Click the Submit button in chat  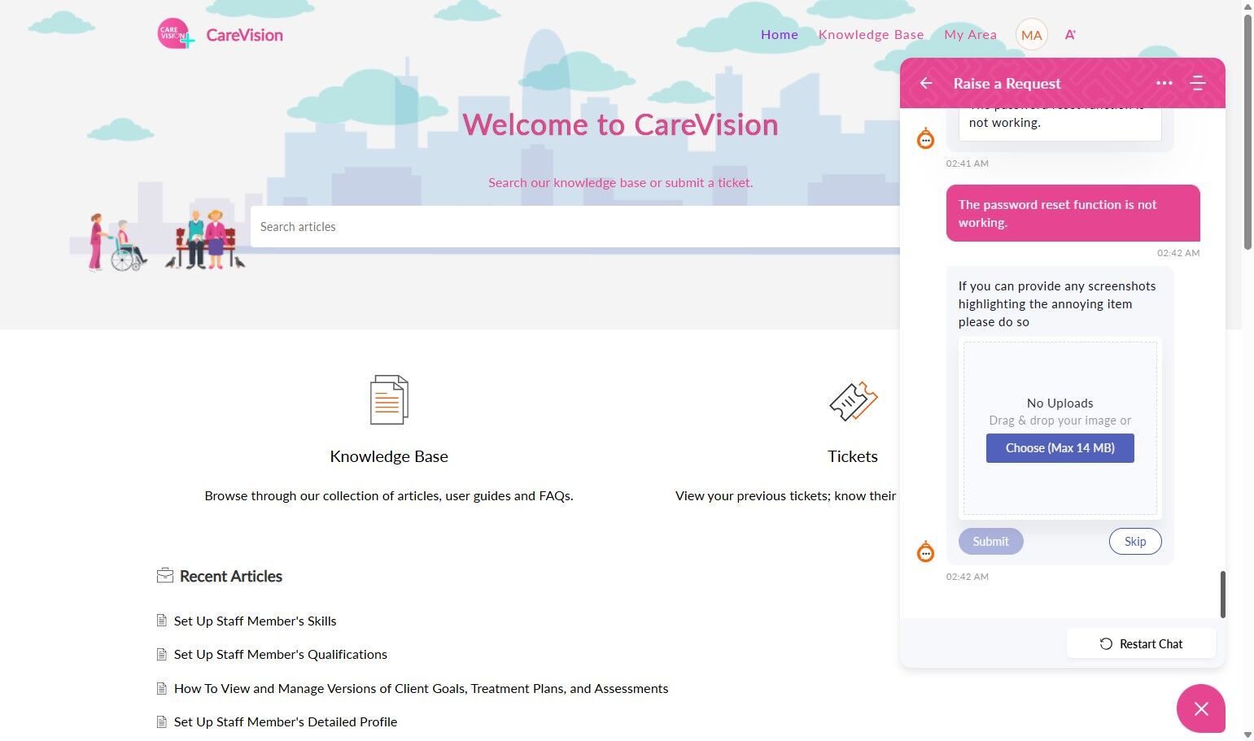pyautogui.click(x=991, y=542)
